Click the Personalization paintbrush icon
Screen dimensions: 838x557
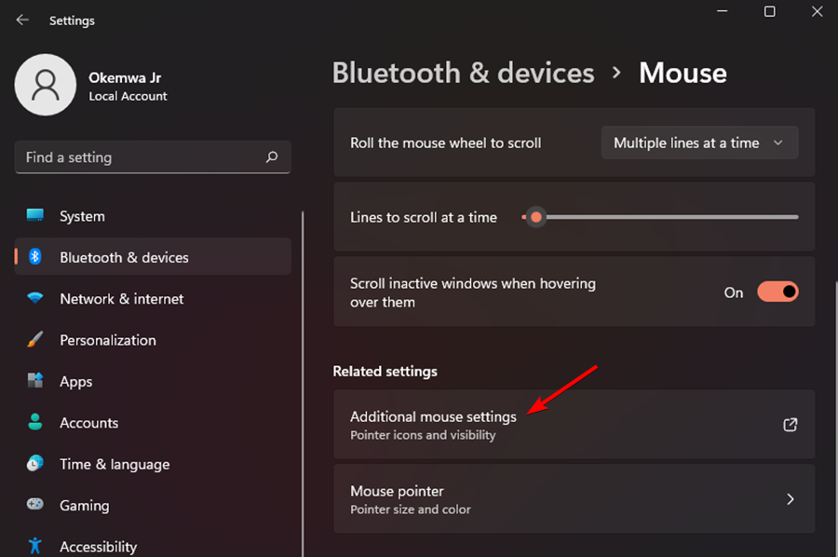[35, 340]
